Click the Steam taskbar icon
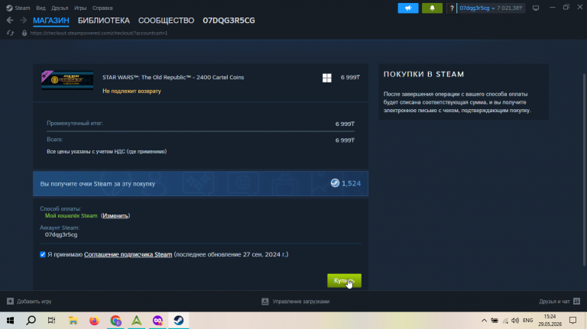Screen dimensions: 587x329 pos(179,321)
